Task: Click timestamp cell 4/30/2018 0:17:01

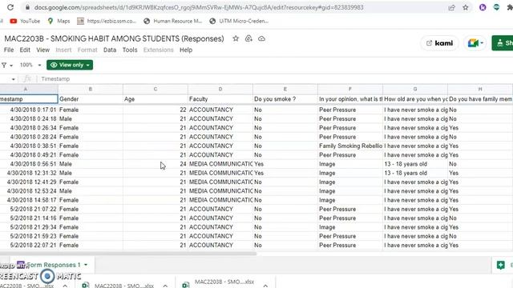Action: [29, 110]
